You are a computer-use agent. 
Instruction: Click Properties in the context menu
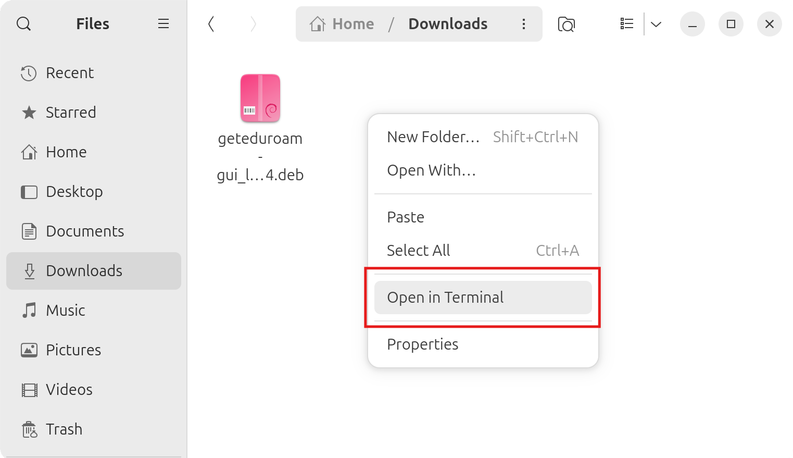click(x=423, y=344)
